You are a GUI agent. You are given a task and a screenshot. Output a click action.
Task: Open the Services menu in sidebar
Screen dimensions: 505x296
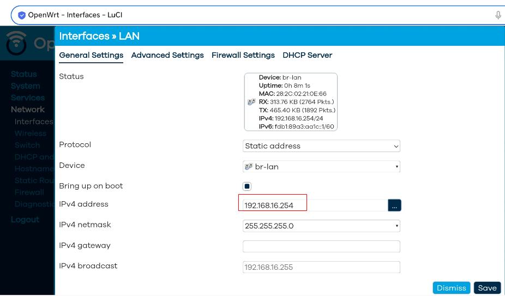coord(28,98)
